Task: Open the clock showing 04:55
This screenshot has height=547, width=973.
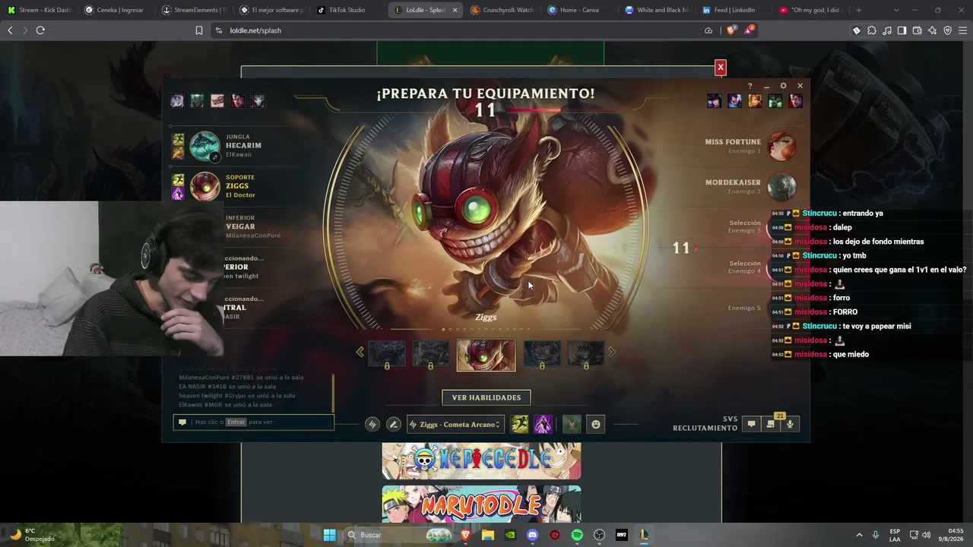Action: (x=952, y=535)
